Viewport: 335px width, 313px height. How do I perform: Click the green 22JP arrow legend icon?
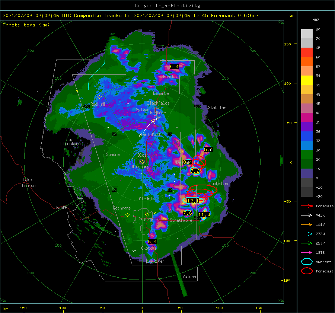click(x=307, y=243)
